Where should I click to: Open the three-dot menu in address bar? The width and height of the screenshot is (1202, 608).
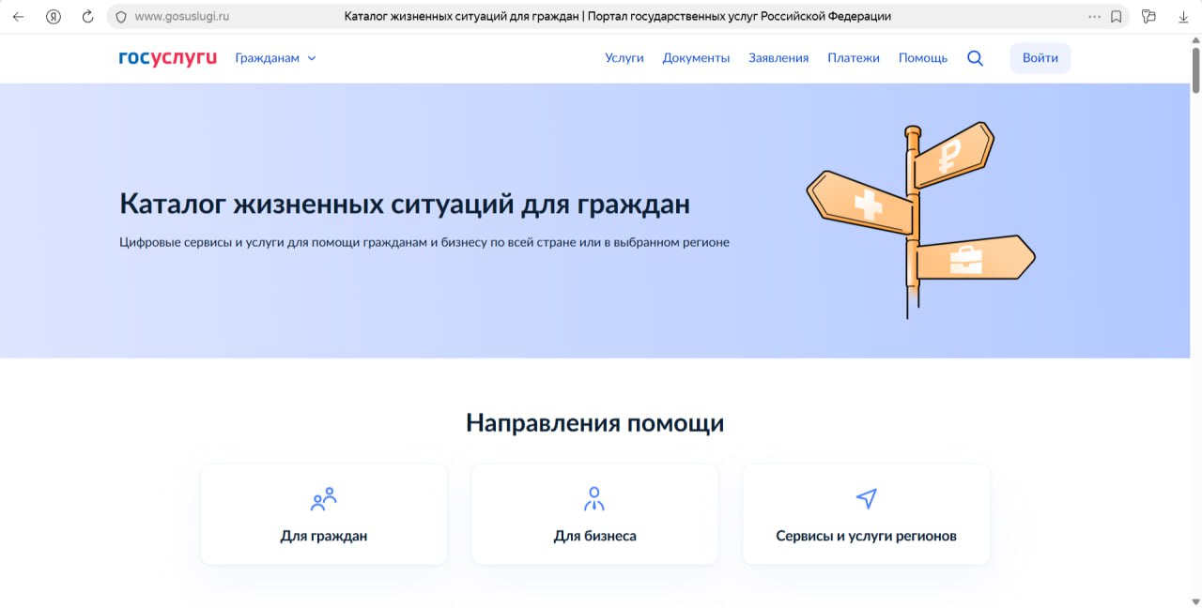coord(1094,17)
